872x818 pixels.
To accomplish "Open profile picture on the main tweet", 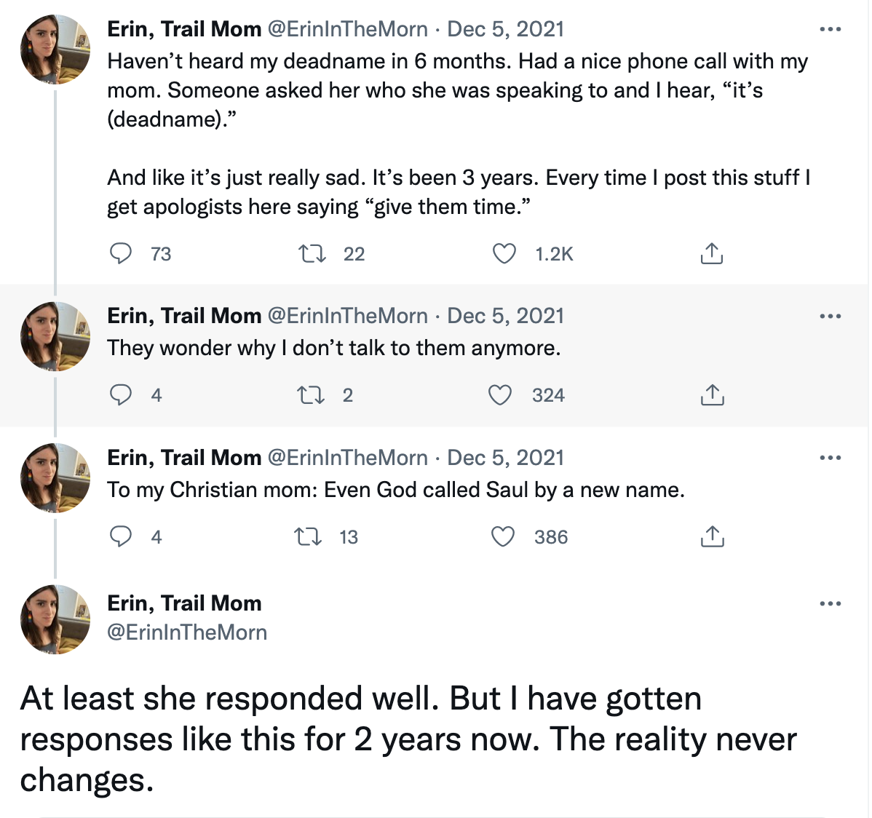I will coord(55,619).
